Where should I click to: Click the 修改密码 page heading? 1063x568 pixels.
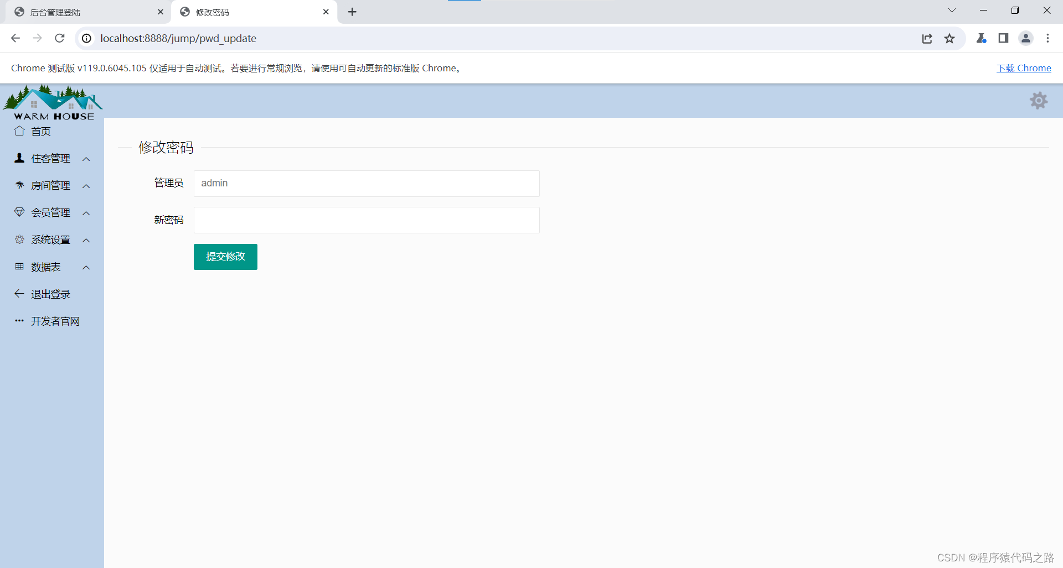point(166,148)
